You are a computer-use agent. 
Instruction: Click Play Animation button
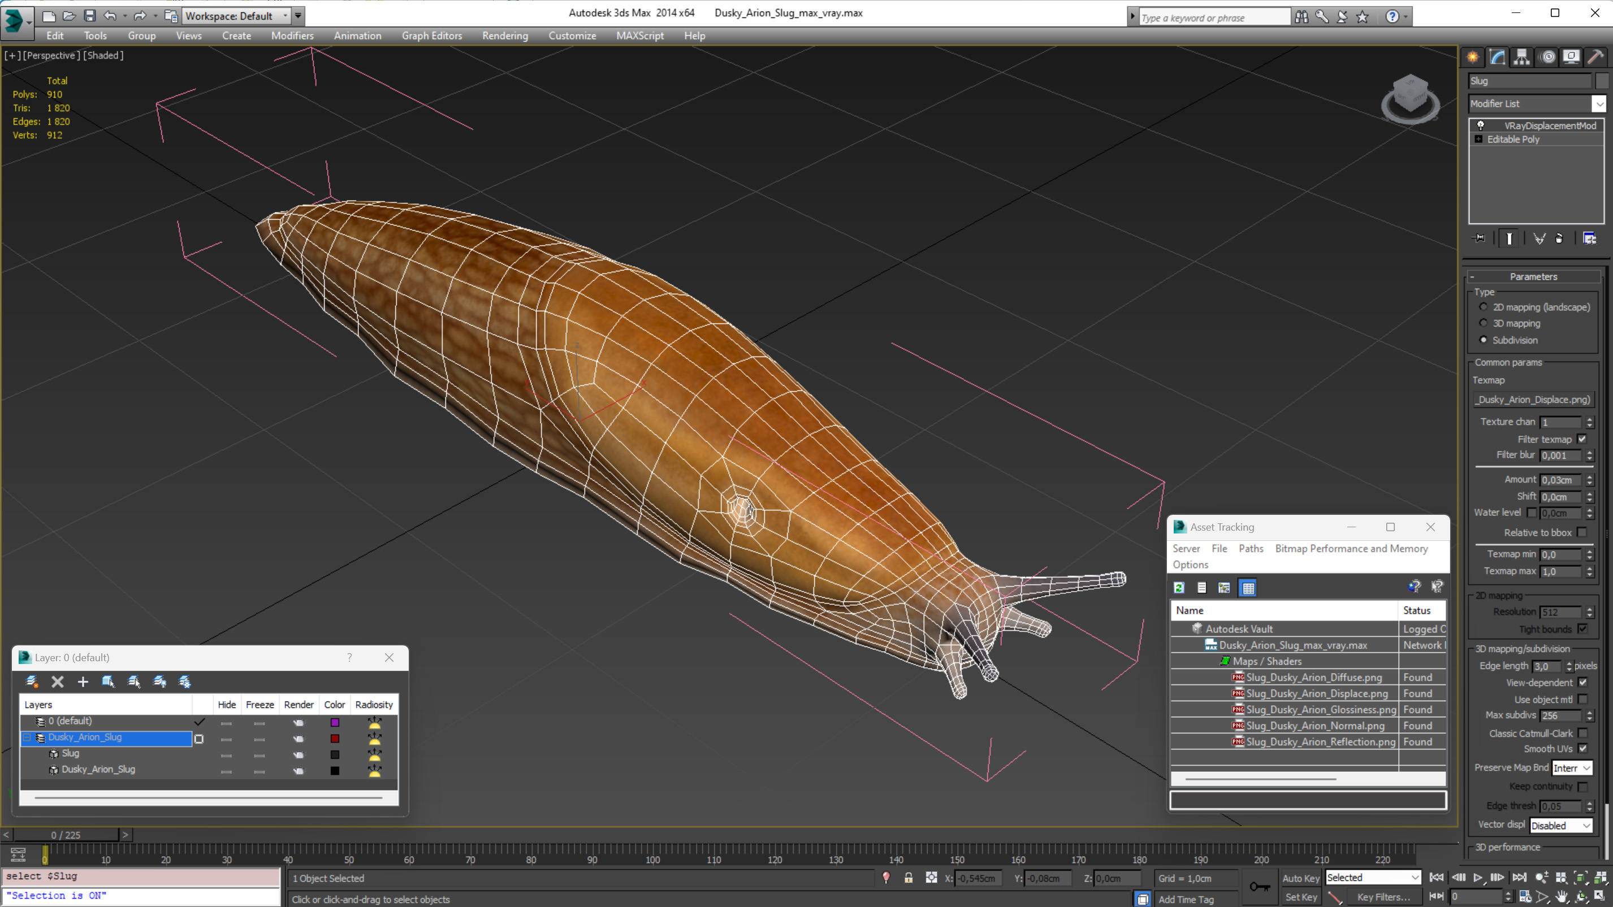[x=1478, y=878]
